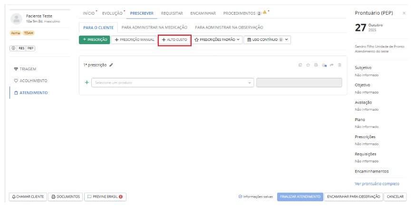
Task: Add product row with green plus icon
Action: point(87,83)
